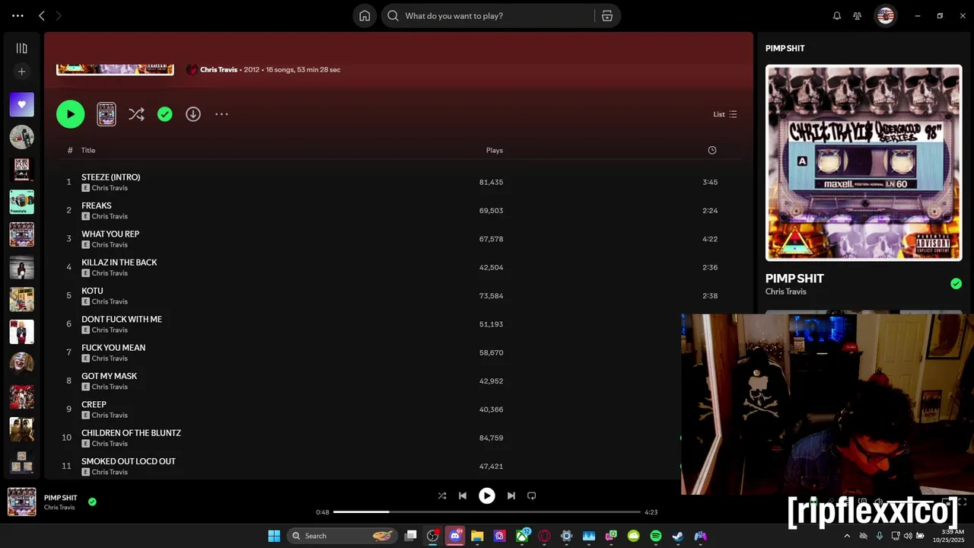Open PIMP SHIT title in now playing bar

(x=61, y=498)
